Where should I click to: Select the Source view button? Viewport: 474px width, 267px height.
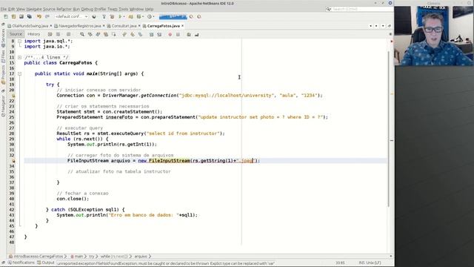click(x=16, y=34)
